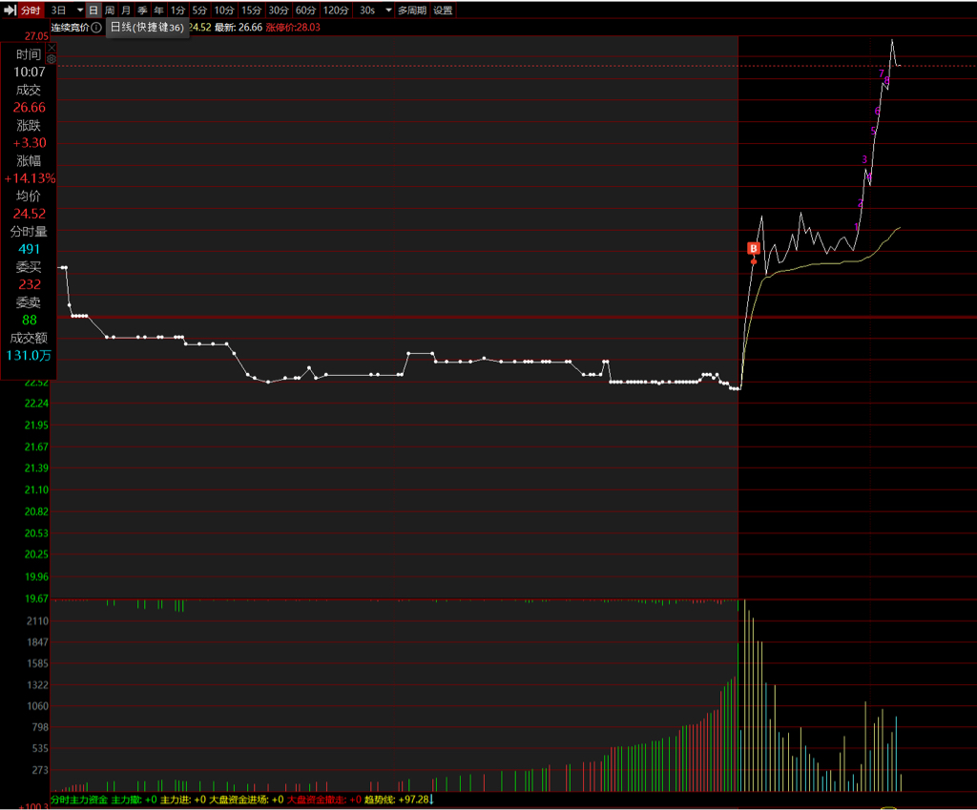Viewport: 977px width, 810px height.
Task: Click the red B buy marker on chart
Action: coord(754,249)
